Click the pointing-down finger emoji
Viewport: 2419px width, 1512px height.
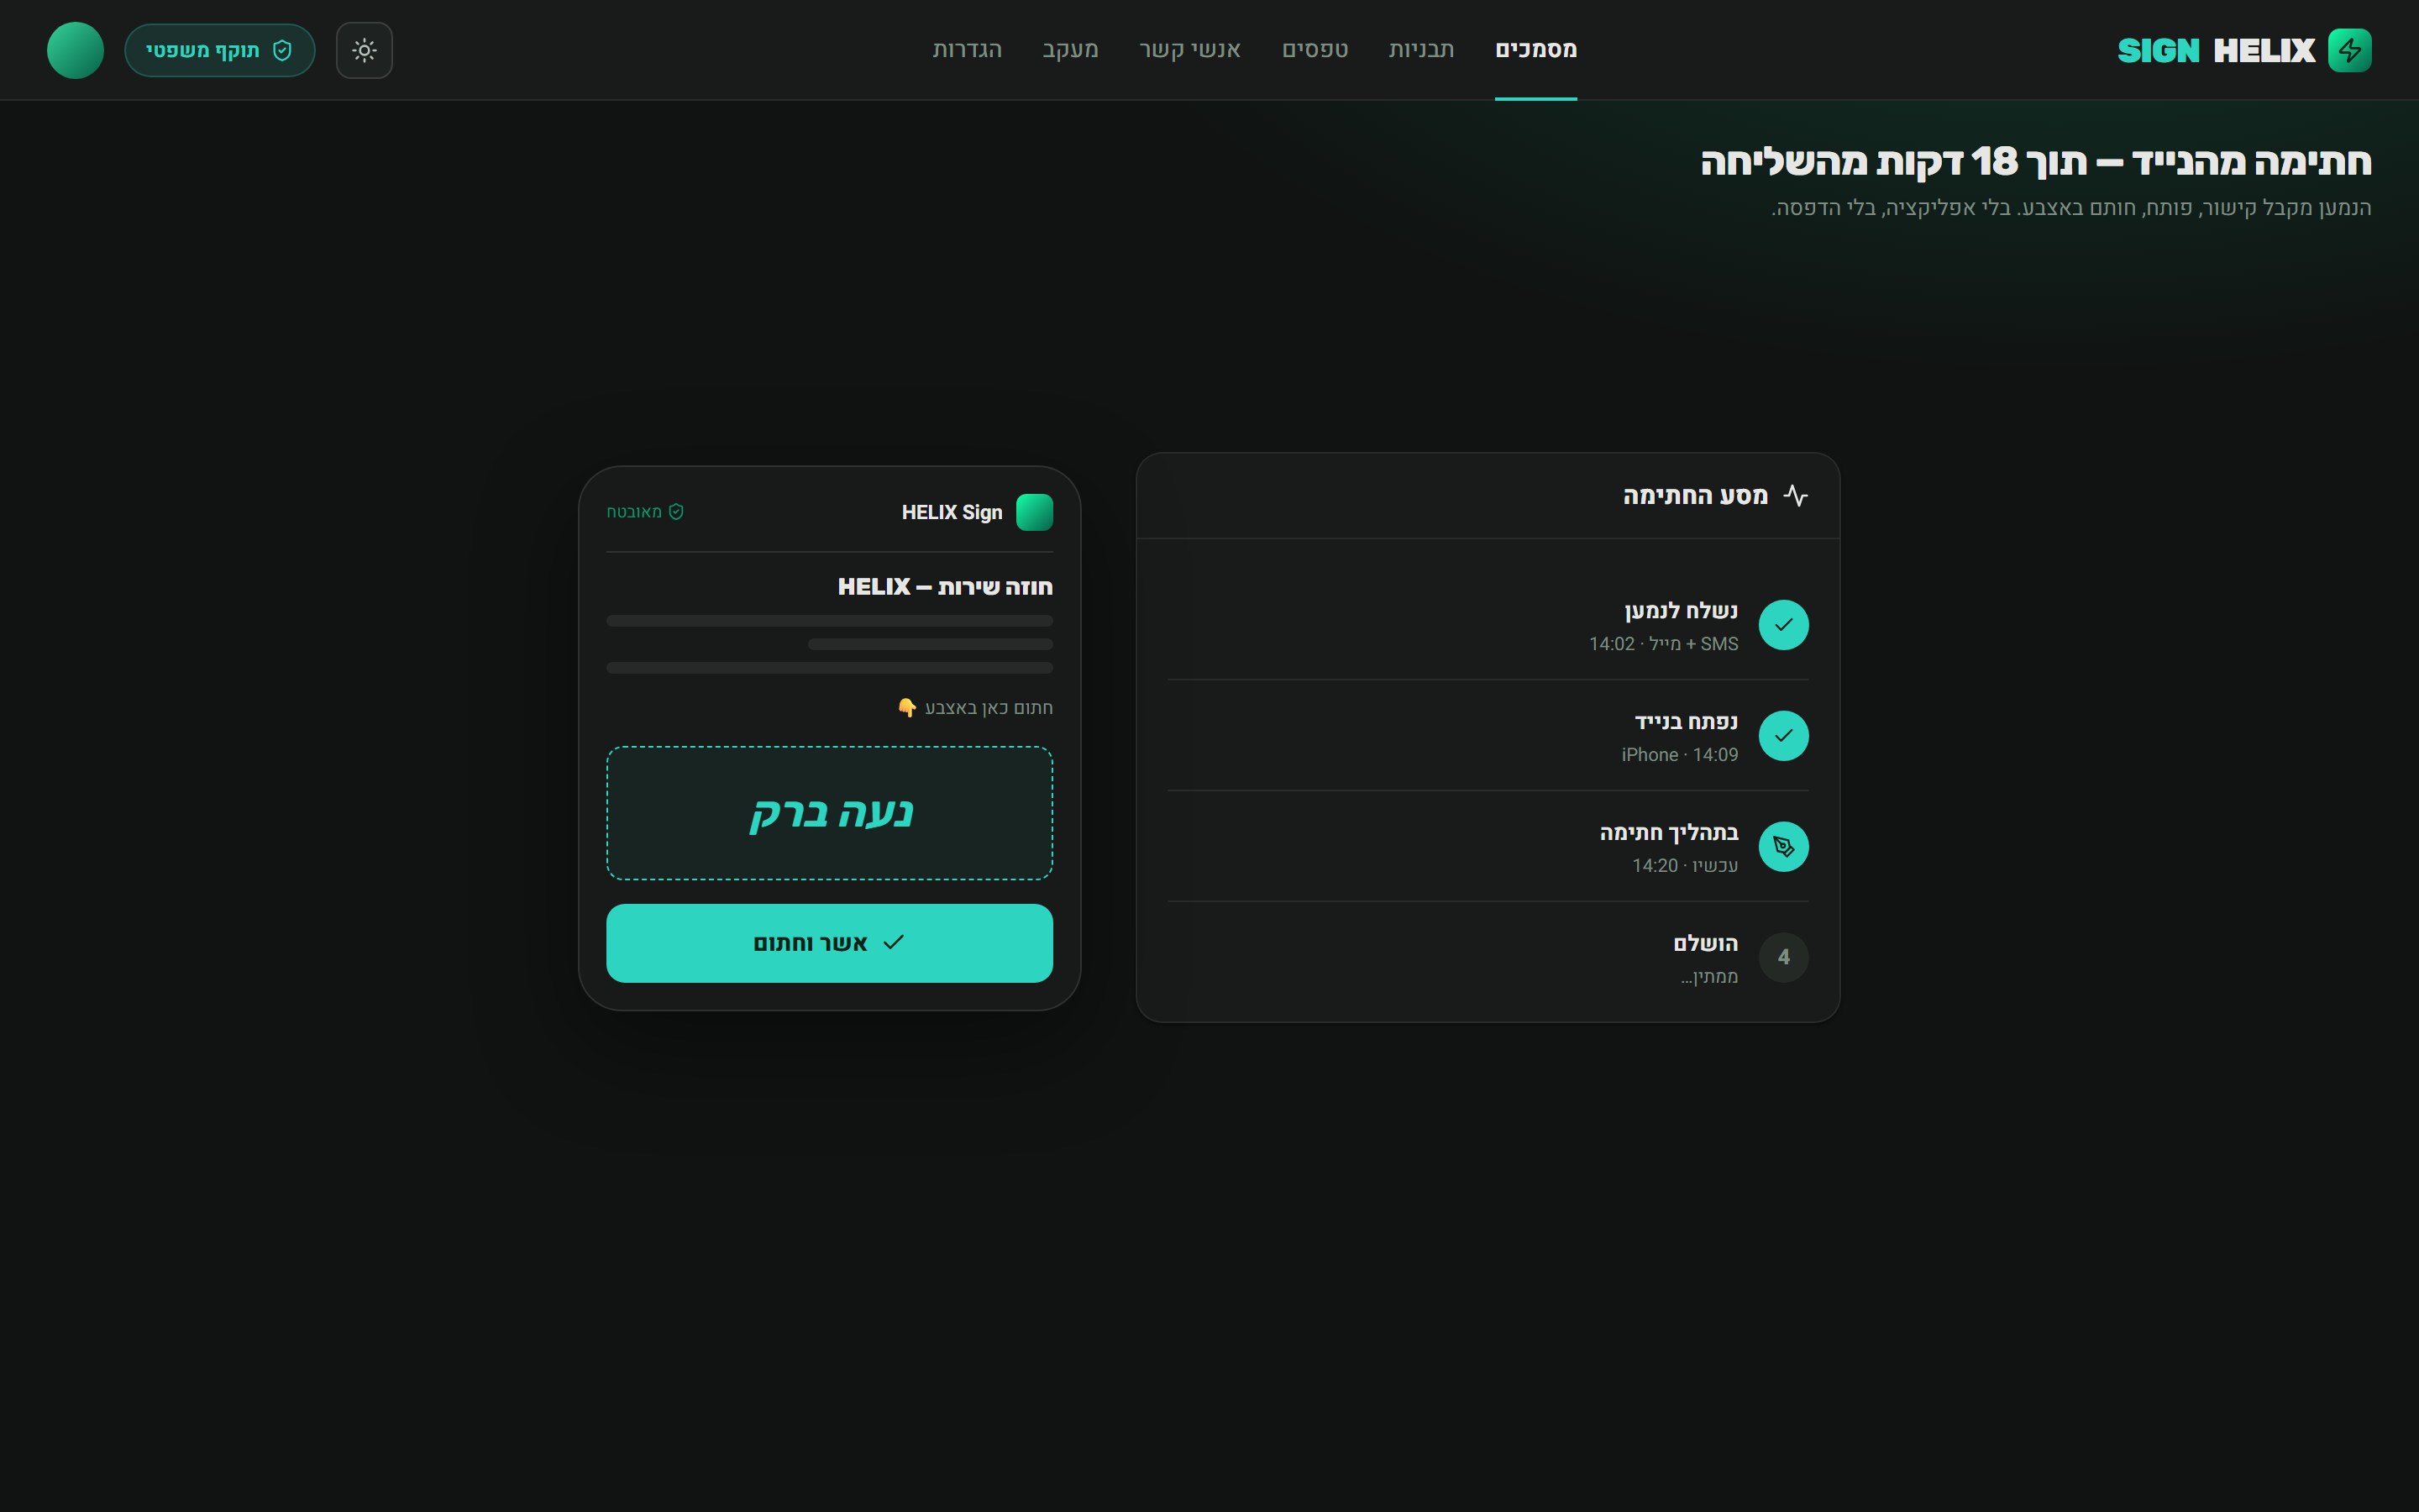click(x=906, y=708)
